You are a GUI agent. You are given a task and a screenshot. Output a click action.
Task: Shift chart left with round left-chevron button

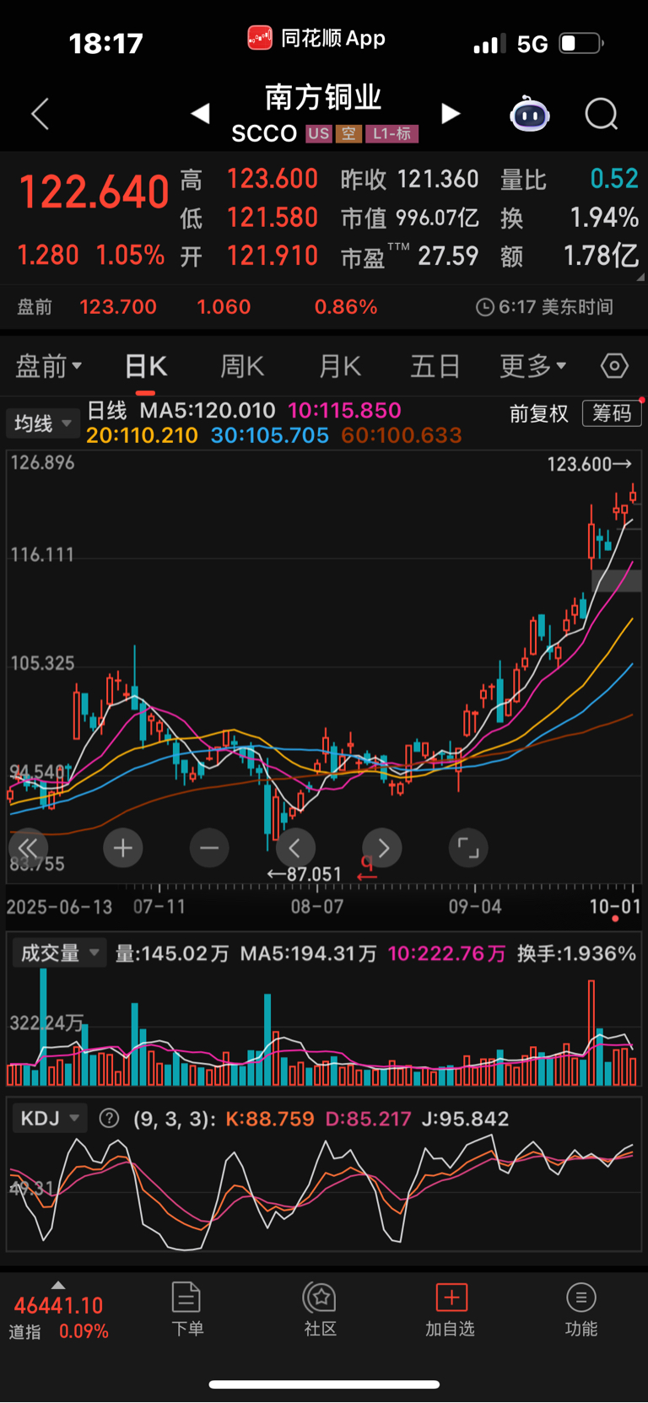pos(295,848)
